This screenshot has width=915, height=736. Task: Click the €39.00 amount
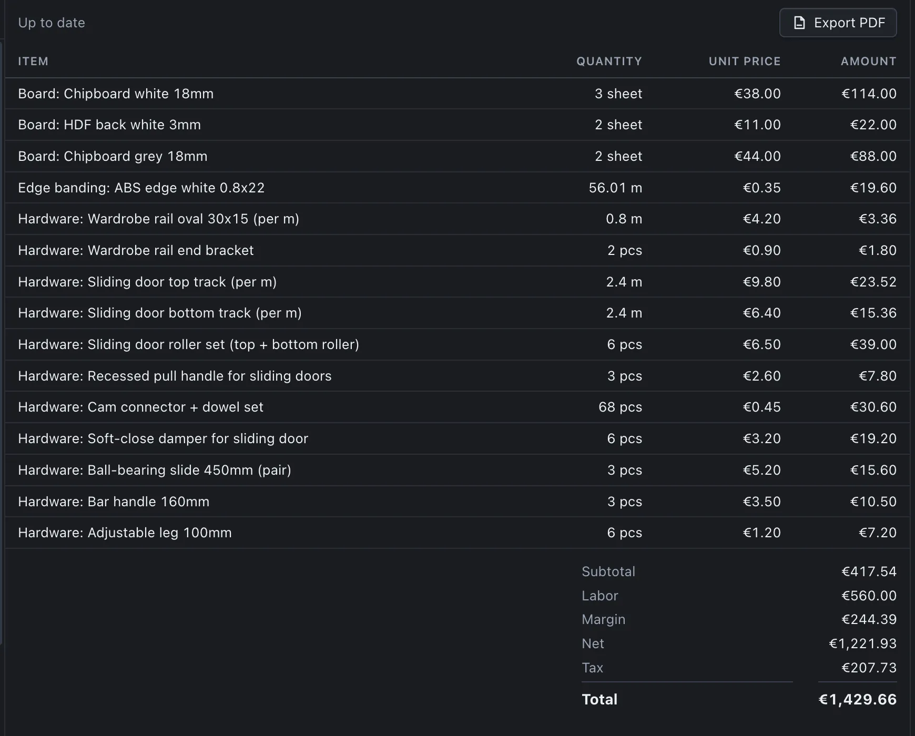(x=873, y=344)
